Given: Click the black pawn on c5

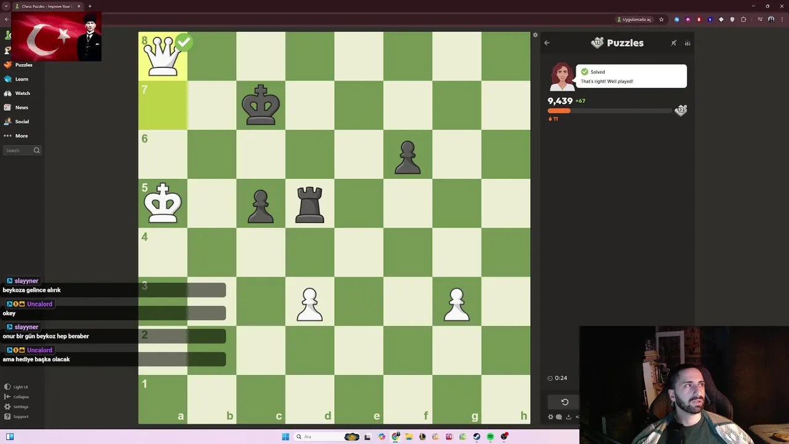Looking at the screenshot, I should (x=261, y=206).
